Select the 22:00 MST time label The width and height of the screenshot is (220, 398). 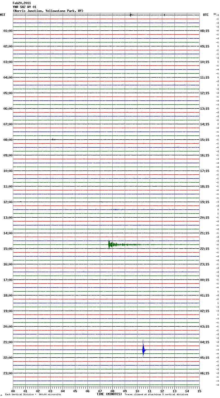click(8, 358)
